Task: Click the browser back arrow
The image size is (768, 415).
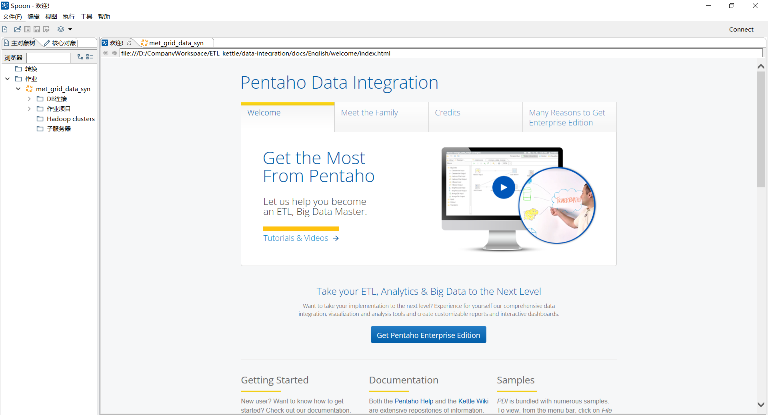Action: (x=106, y=53)
